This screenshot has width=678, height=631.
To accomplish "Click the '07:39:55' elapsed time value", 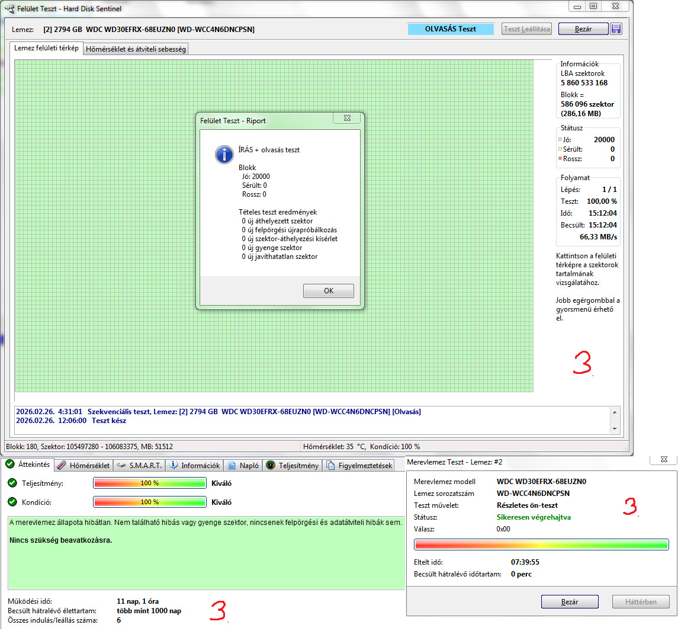I will [525, 562].
